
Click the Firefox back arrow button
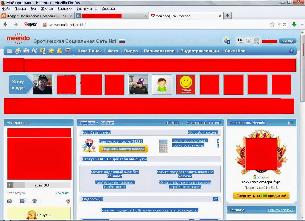[5, 24]
